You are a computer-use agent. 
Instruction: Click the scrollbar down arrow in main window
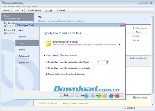152,105
